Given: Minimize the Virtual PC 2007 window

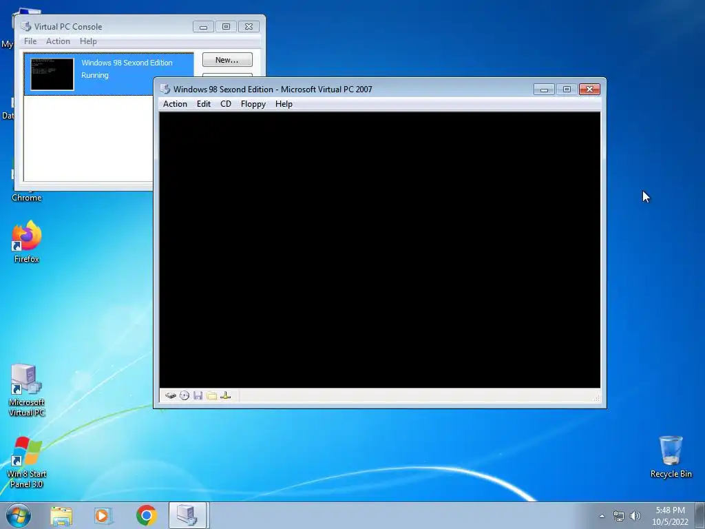Looking at the screenshot, I should click(544, 90).
